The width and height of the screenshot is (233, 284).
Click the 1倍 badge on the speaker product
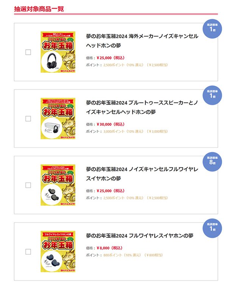point(212,95)
